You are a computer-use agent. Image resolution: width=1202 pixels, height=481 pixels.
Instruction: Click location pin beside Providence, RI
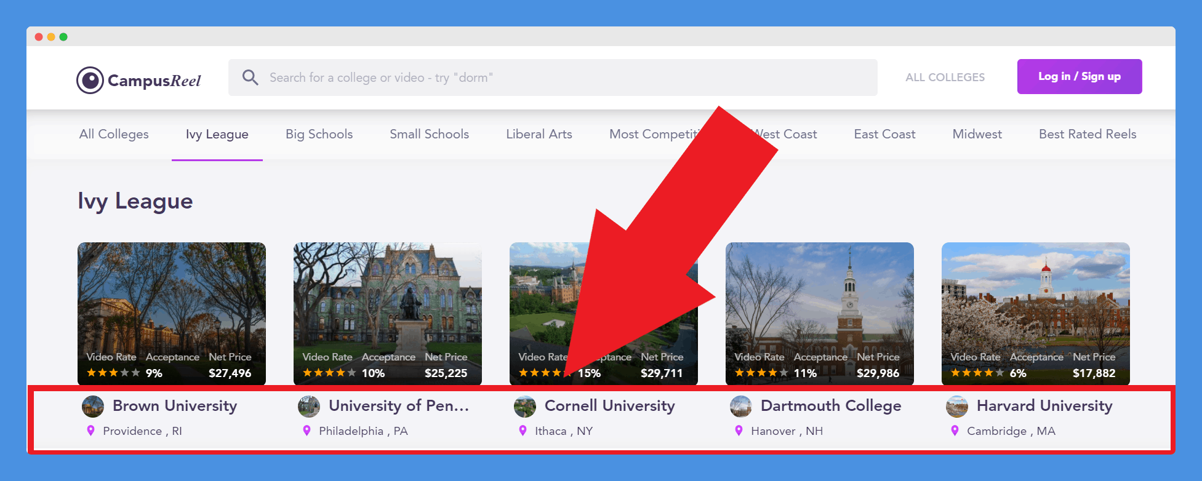(90, 431)
